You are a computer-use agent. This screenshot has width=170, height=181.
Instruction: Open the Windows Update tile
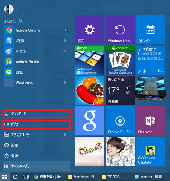[x=120, y=30]
